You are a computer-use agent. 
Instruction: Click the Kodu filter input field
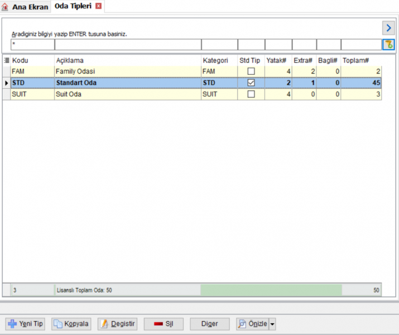tap(32, 45)
